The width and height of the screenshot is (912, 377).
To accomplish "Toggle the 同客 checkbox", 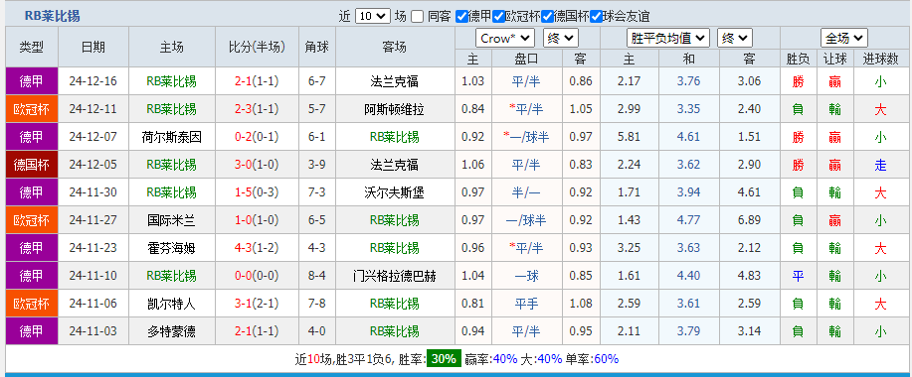I will 417,16.
